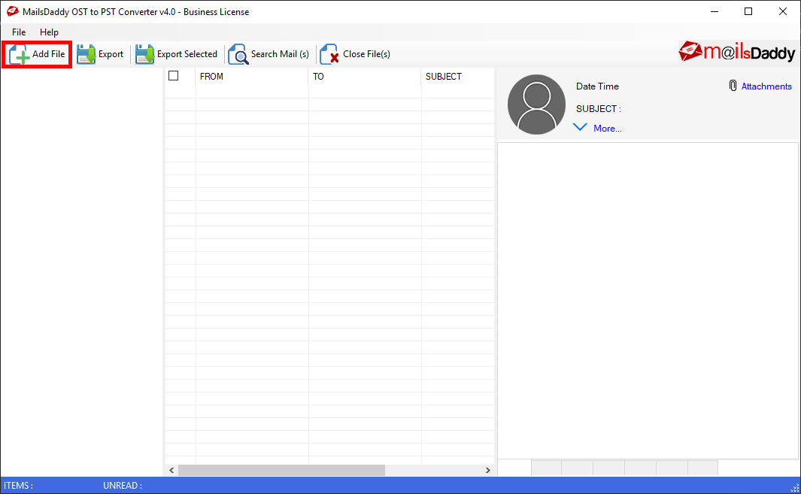The width and height of the screenshot is (801, 494).
Task: Click the More... link
Action: click(x=607, y=129)
